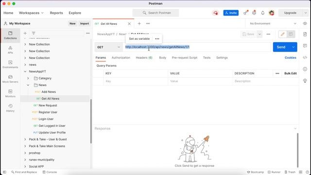The image size is (311, 175).
Task: Open the Mock Servers sidebar panel
Action: point(10,79)
